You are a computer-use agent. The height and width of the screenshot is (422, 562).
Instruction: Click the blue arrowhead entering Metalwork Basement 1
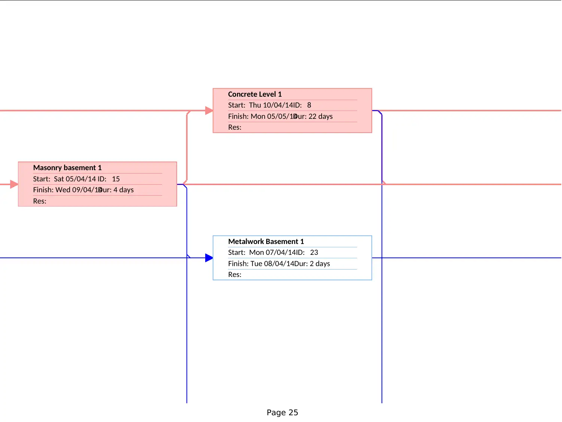pyautogui.click(x=209, y=258)
